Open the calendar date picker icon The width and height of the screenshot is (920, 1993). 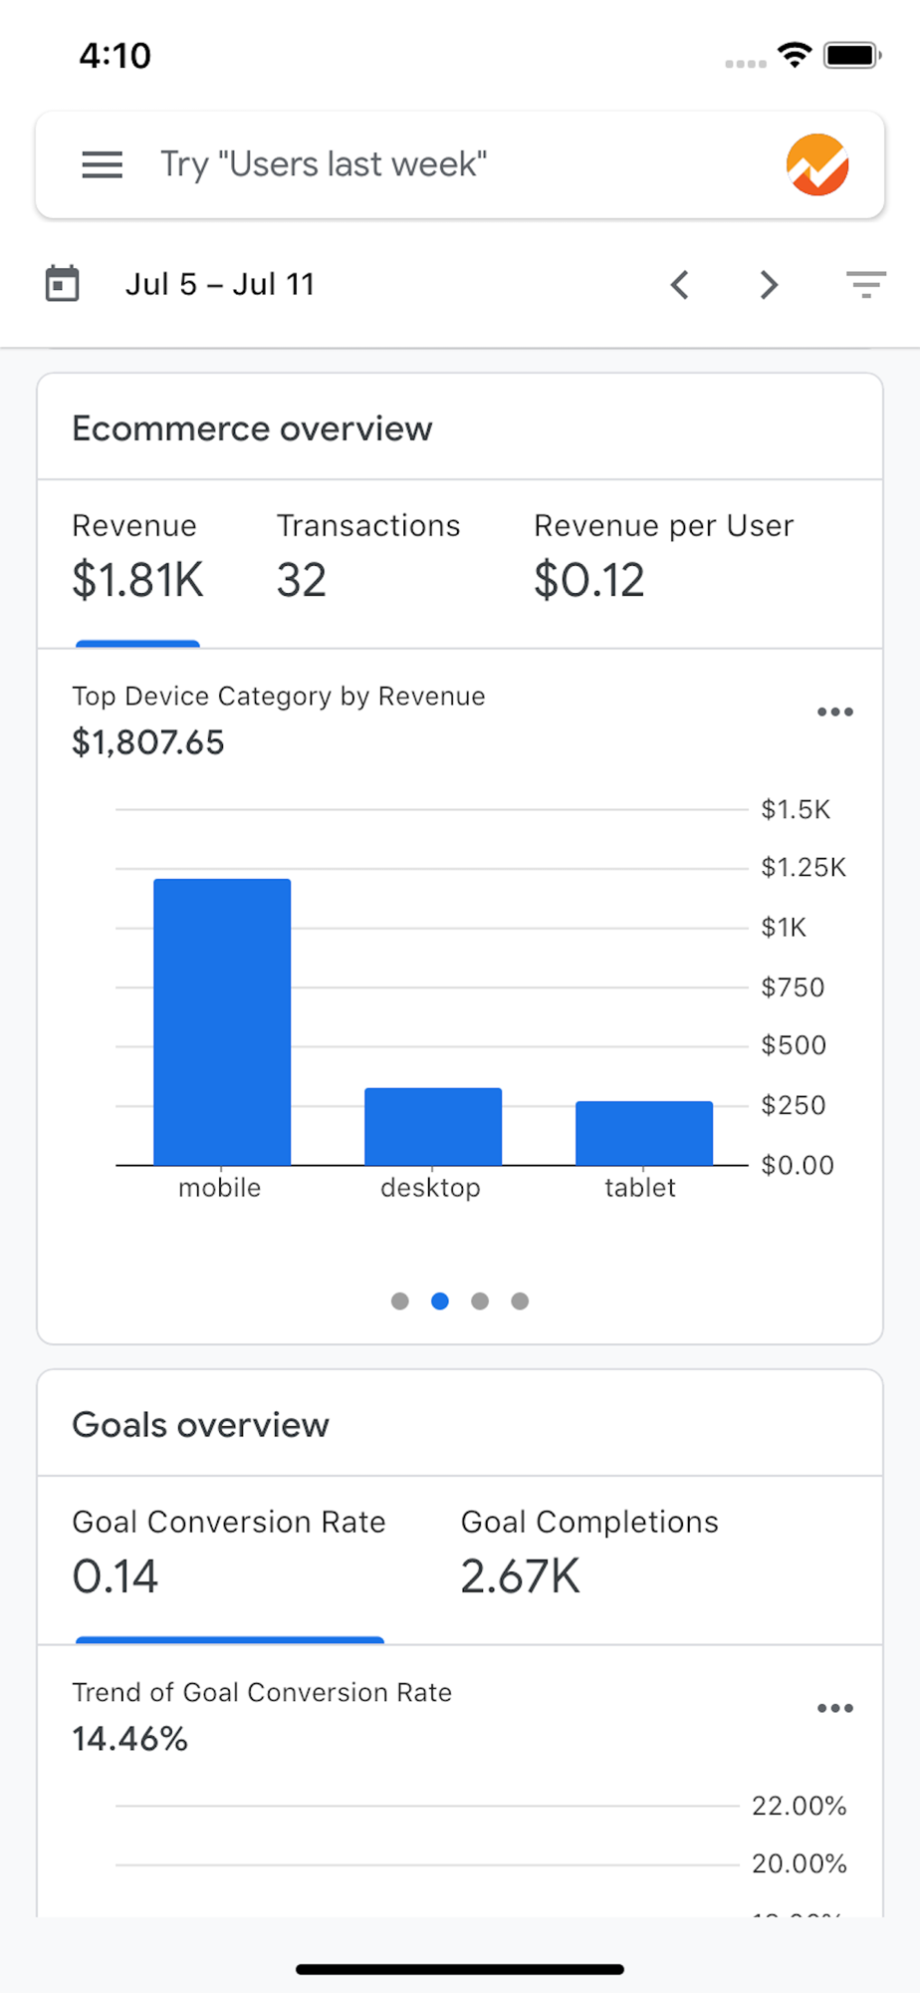(62, 284)
